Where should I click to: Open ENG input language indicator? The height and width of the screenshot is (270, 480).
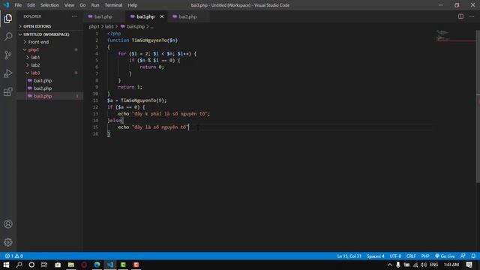click(x=434, y=265)
